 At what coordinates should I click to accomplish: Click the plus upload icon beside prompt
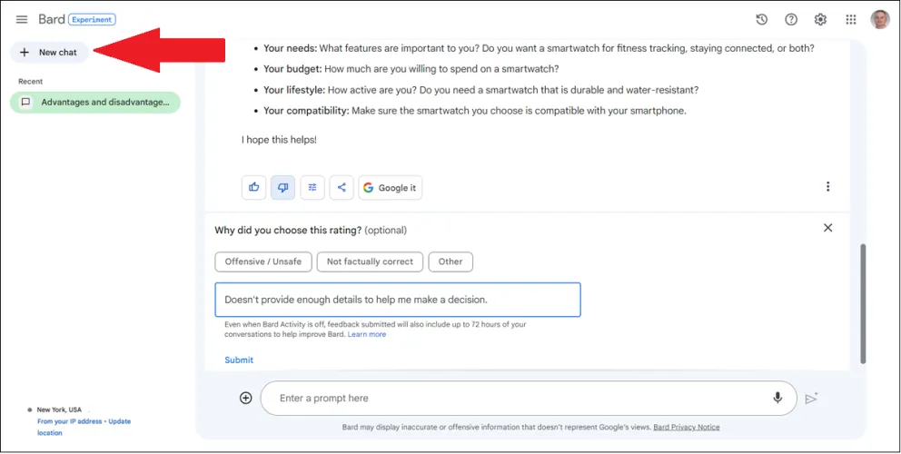[246, 398]
